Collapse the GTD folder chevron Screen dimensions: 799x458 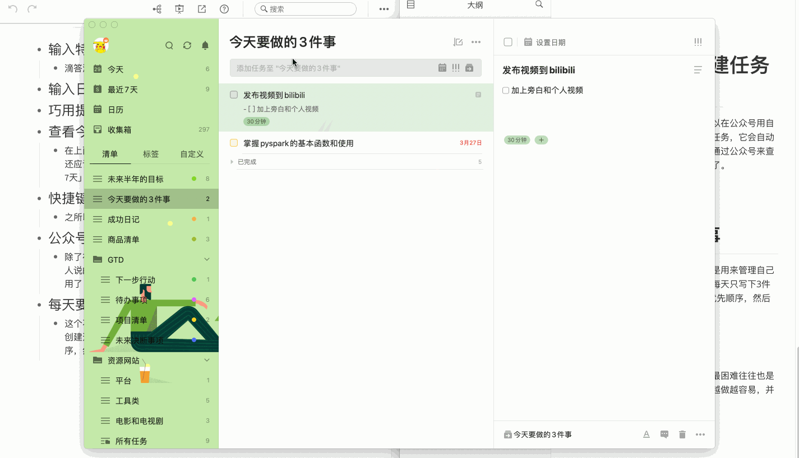tap(207, 259)
